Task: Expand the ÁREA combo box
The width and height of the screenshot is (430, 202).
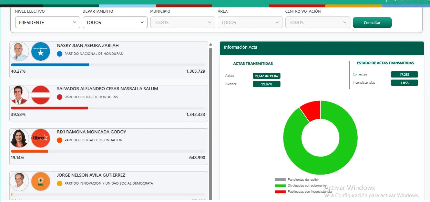Action: point(250,22)
